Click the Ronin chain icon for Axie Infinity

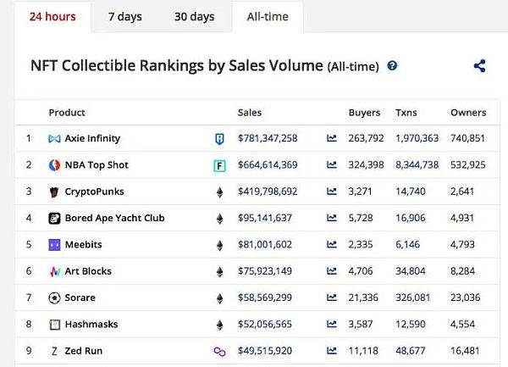pos(219,139)
